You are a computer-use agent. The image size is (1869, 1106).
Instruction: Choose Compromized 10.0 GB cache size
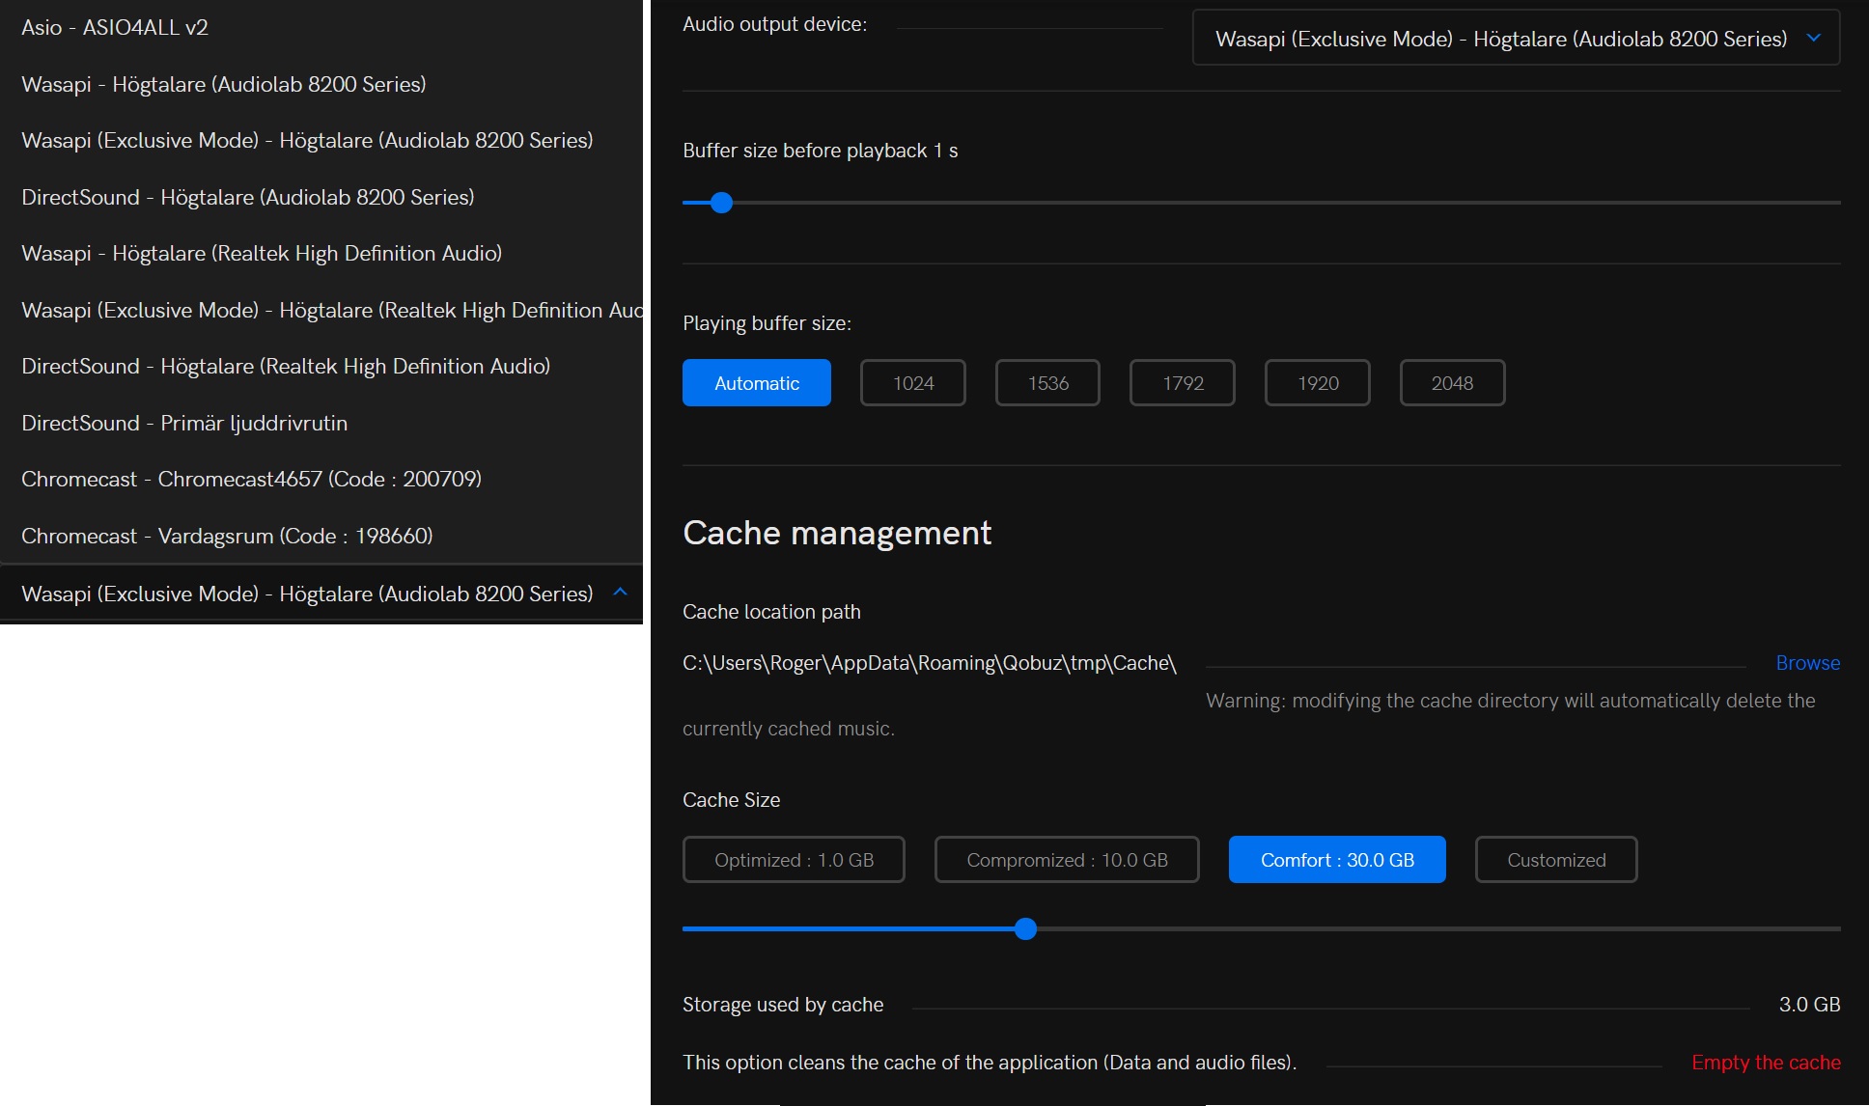pyautogui.click(x=1066, y=860)
